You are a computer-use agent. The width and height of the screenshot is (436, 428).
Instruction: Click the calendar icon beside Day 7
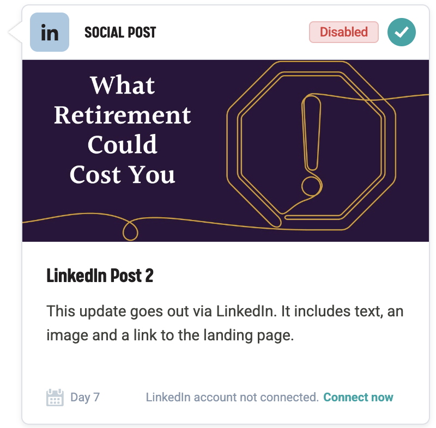pos(55,398)
